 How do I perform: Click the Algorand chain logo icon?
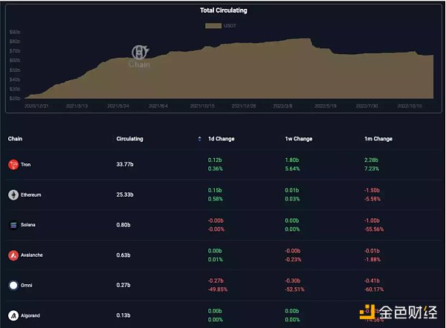13,315
